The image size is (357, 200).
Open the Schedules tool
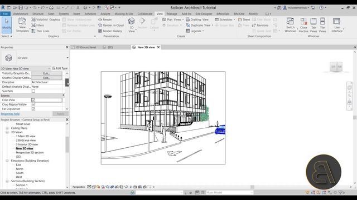[x=225, y=20]
